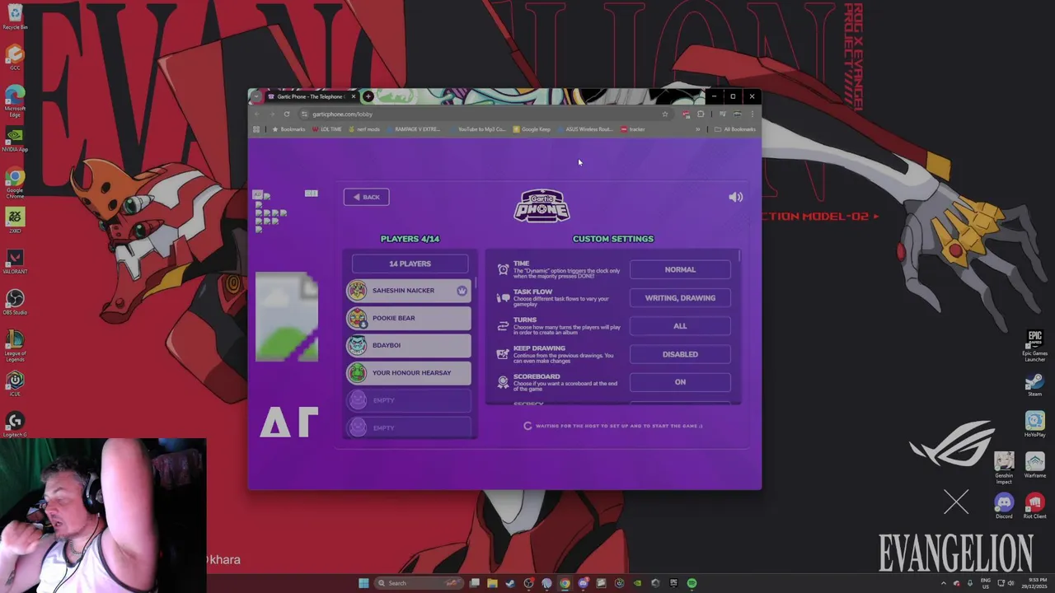Open the Chrome extensions puzzle icon
This screenshot has height=593, width=1055.
click(x=701, y=114)
